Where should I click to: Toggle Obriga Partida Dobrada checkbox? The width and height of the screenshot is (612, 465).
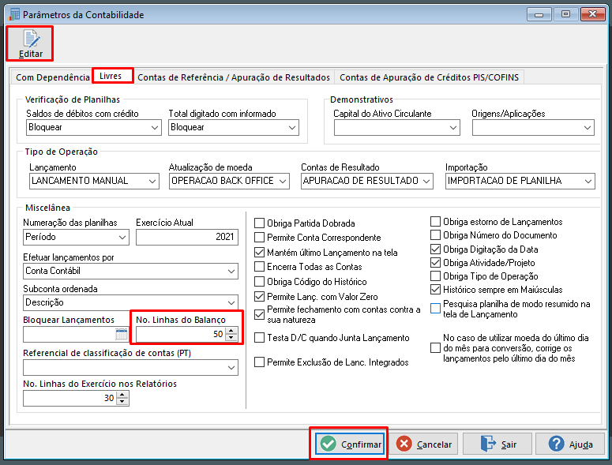[x=259, y=223]
